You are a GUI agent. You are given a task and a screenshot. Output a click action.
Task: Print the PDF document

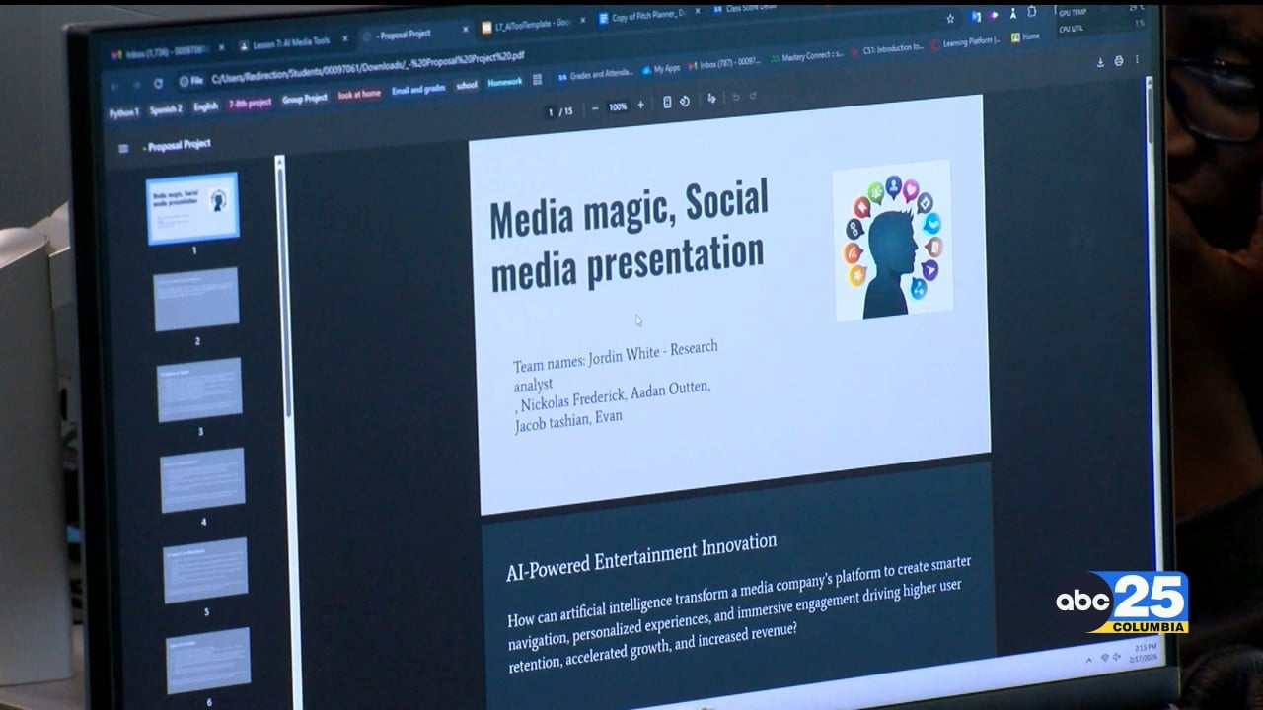coord(1119,61)
